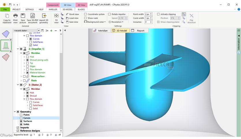241x139 pixels.
Task: Collapse the 3: [Stator_2] node
Action: point(18,85)
